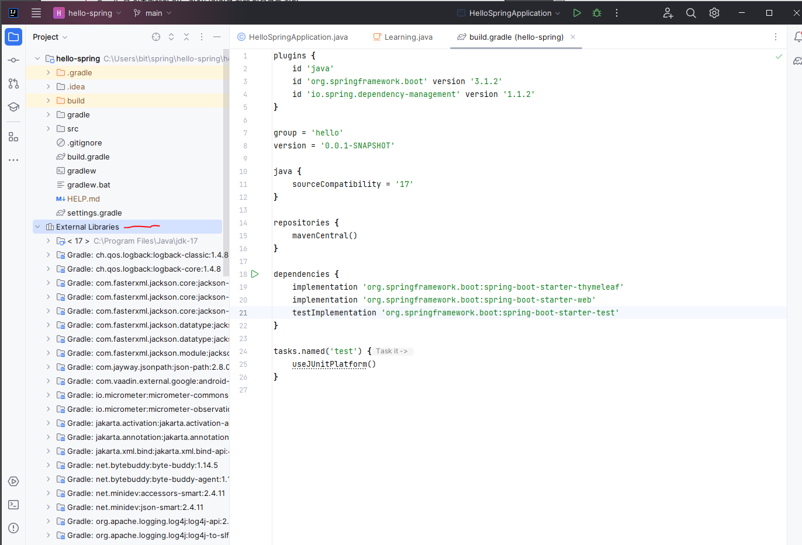Switch to HelloSpringApplication.java tab
802x545 pixels.
(x=292, y=37)
